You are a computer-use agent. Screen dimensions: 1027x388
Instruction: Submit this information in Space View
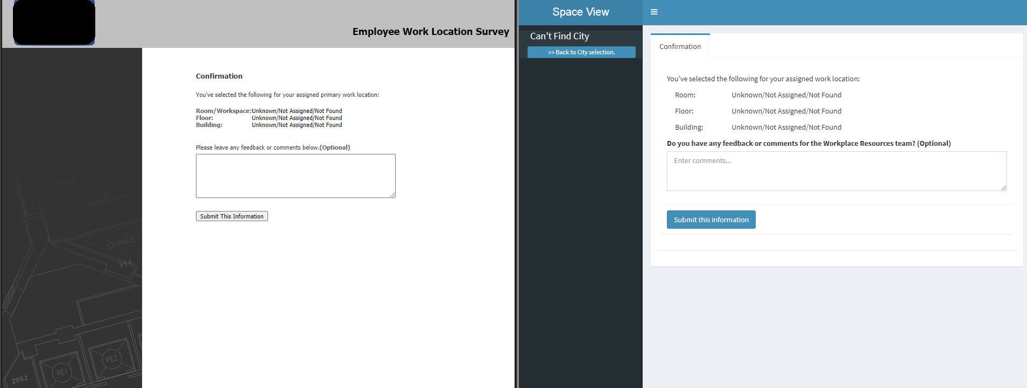(711, 220)
